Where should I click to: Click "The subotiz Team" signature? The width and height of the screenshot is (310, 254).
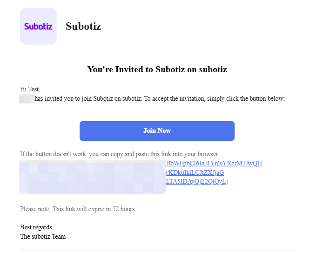tap(43, 236)
